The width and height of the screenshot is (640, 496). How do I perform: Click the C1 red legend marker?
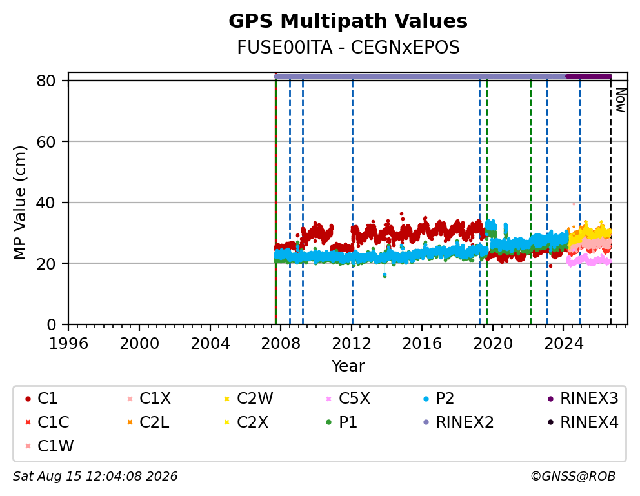click(28, 399)
